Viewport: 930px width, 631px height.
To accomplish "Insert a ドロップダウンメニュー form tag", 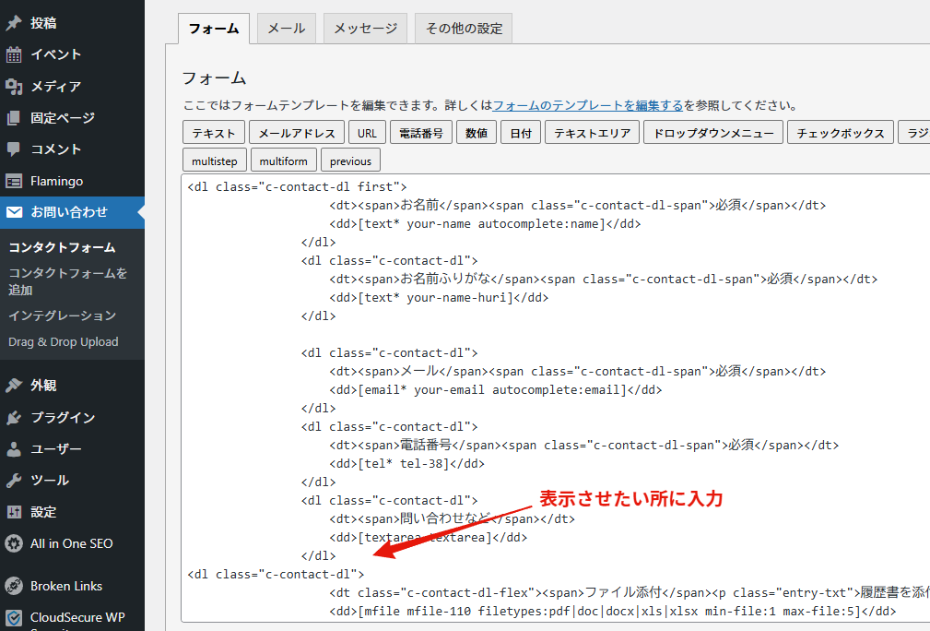I will point(713,133).
